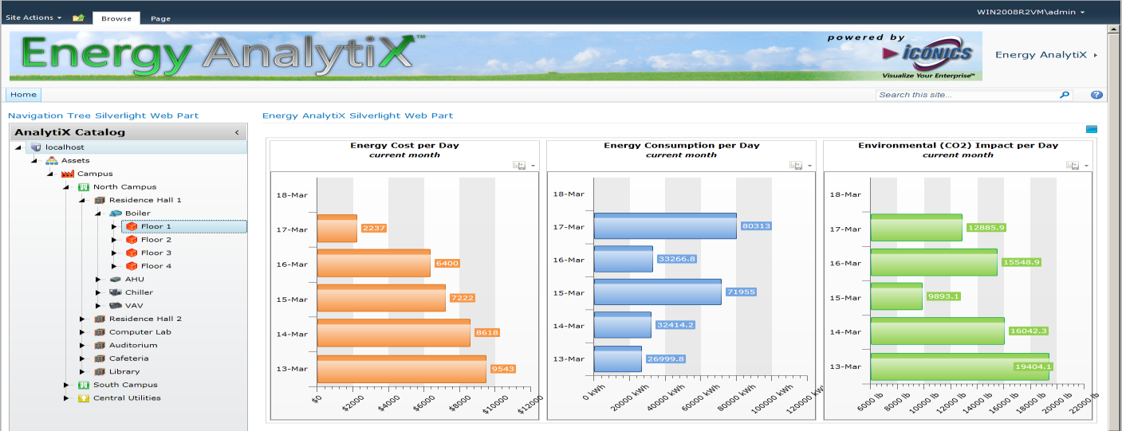This screenshot has height=431, width=1122.
Task: Click the Computer Lab building icon
Action: click(100, 331)
